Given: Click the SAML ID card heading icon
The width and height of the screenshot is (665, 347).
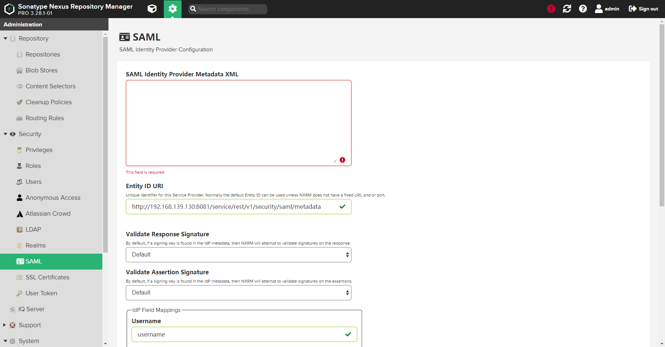Looking at the screenshot, I should (x=125, y=37).
